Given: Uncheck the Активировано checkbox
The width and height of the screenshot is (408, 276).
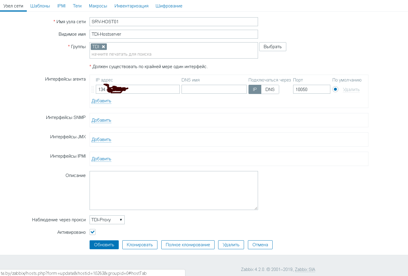Looking at the screenshot, I should (92, 232).
